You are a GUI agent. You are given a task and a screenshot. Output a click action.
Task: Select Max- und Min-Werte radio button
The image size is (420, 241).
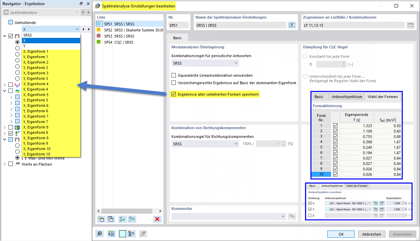18,158
